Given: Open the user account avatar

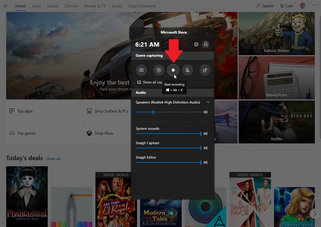Looking at the screenshot, I should click(x=302, y=5).
